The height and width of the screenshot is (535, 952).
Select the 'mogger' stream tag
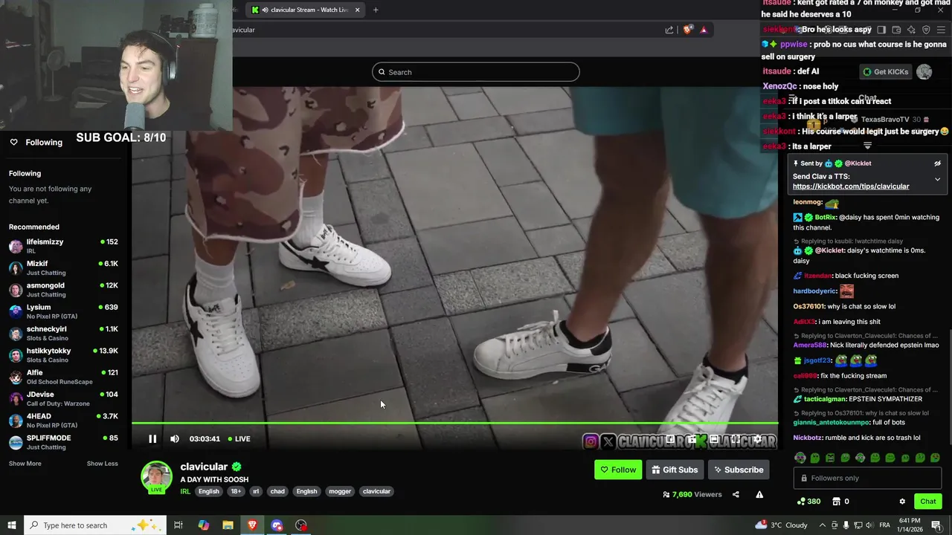340,491
